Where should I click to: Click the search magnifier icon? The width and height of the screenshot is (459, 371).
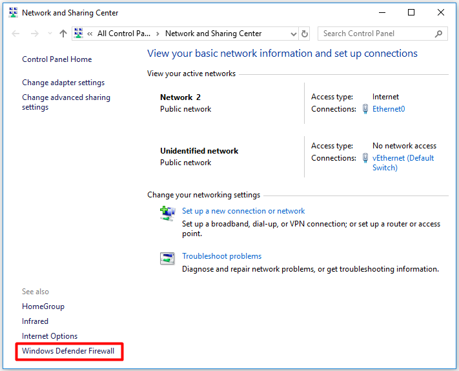(x=439, y=34)
